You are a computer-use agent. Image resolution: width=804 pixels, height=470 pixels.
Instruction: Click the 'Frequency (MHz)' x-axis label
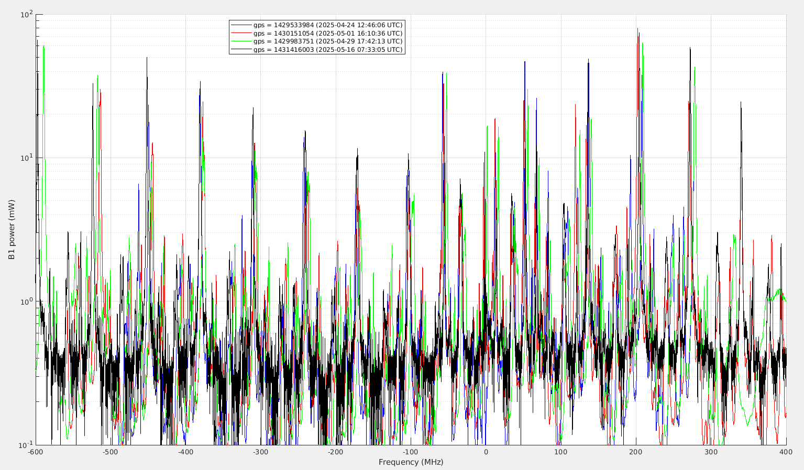coord(411,462)
